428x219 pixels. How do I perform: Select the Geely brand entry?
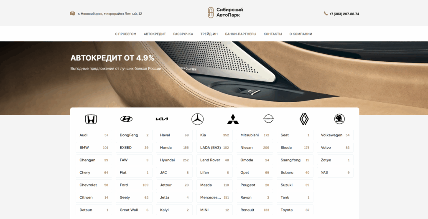coord(134,197)
